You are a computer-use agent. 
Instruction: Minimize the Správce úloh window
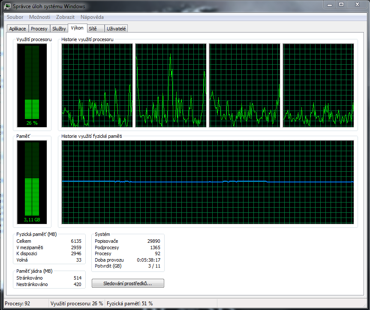pyautogui.click(x=330, y=4)
